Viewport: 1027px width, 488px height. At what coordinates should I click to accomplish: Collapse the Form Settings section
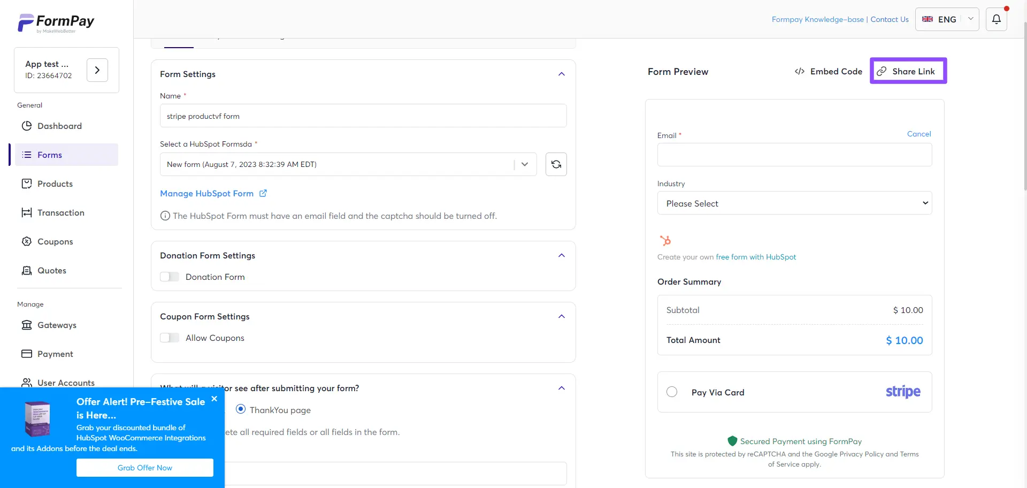561,74
